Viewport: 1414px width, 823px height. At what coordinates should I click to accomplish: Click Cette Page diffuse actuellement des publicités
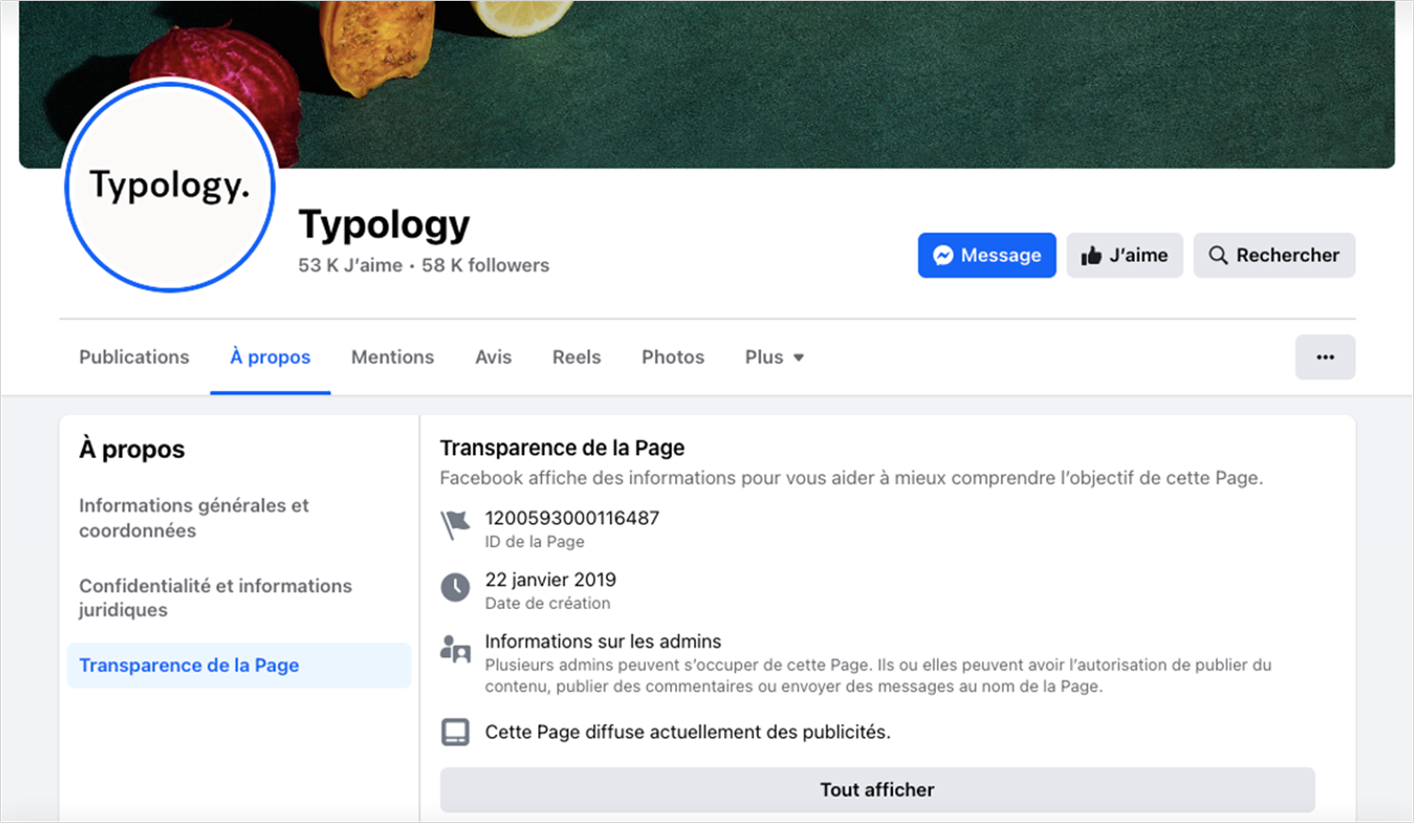pyautogui.click(x=688, y=732)
